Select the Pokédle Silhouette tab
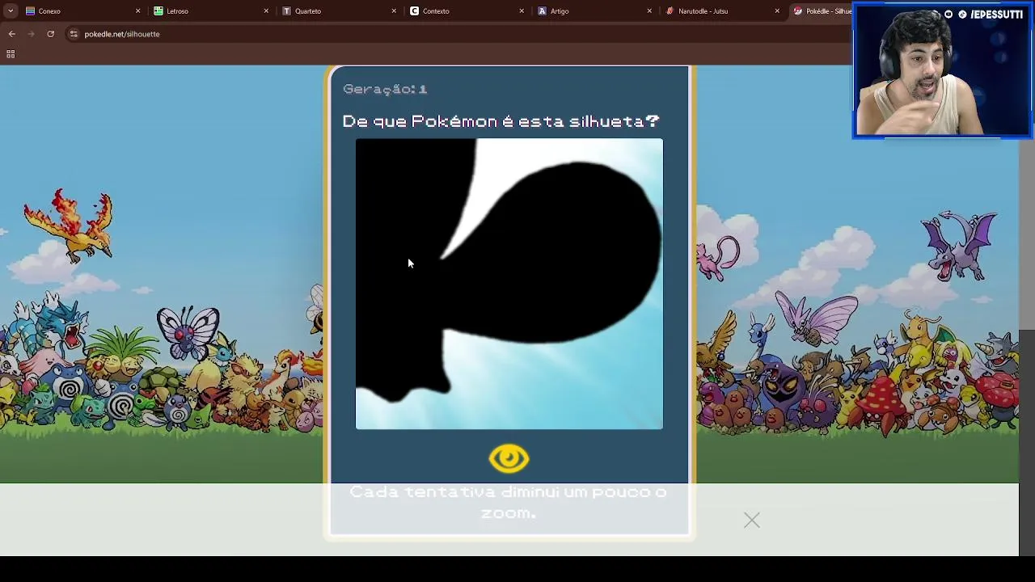This screenshot has width=1035, height=582. pyautogui.click(x=821, y=11)
